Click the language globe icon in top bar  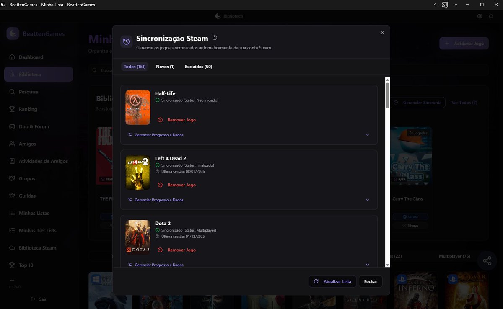pos(480,16)
